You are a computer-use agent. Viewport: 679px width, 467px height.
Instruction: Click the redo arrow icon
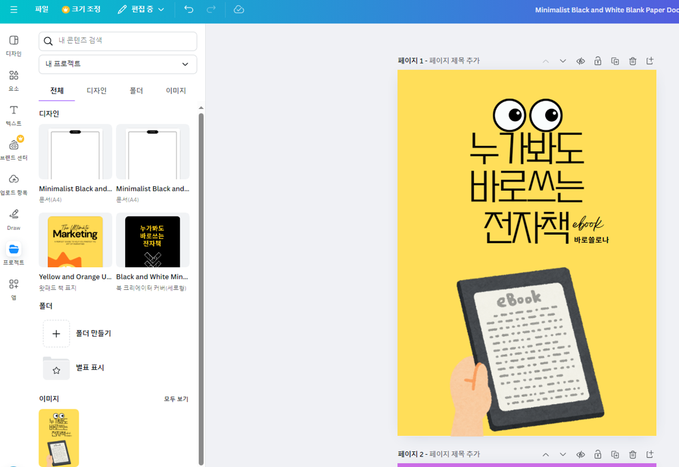tap(211, 9)
